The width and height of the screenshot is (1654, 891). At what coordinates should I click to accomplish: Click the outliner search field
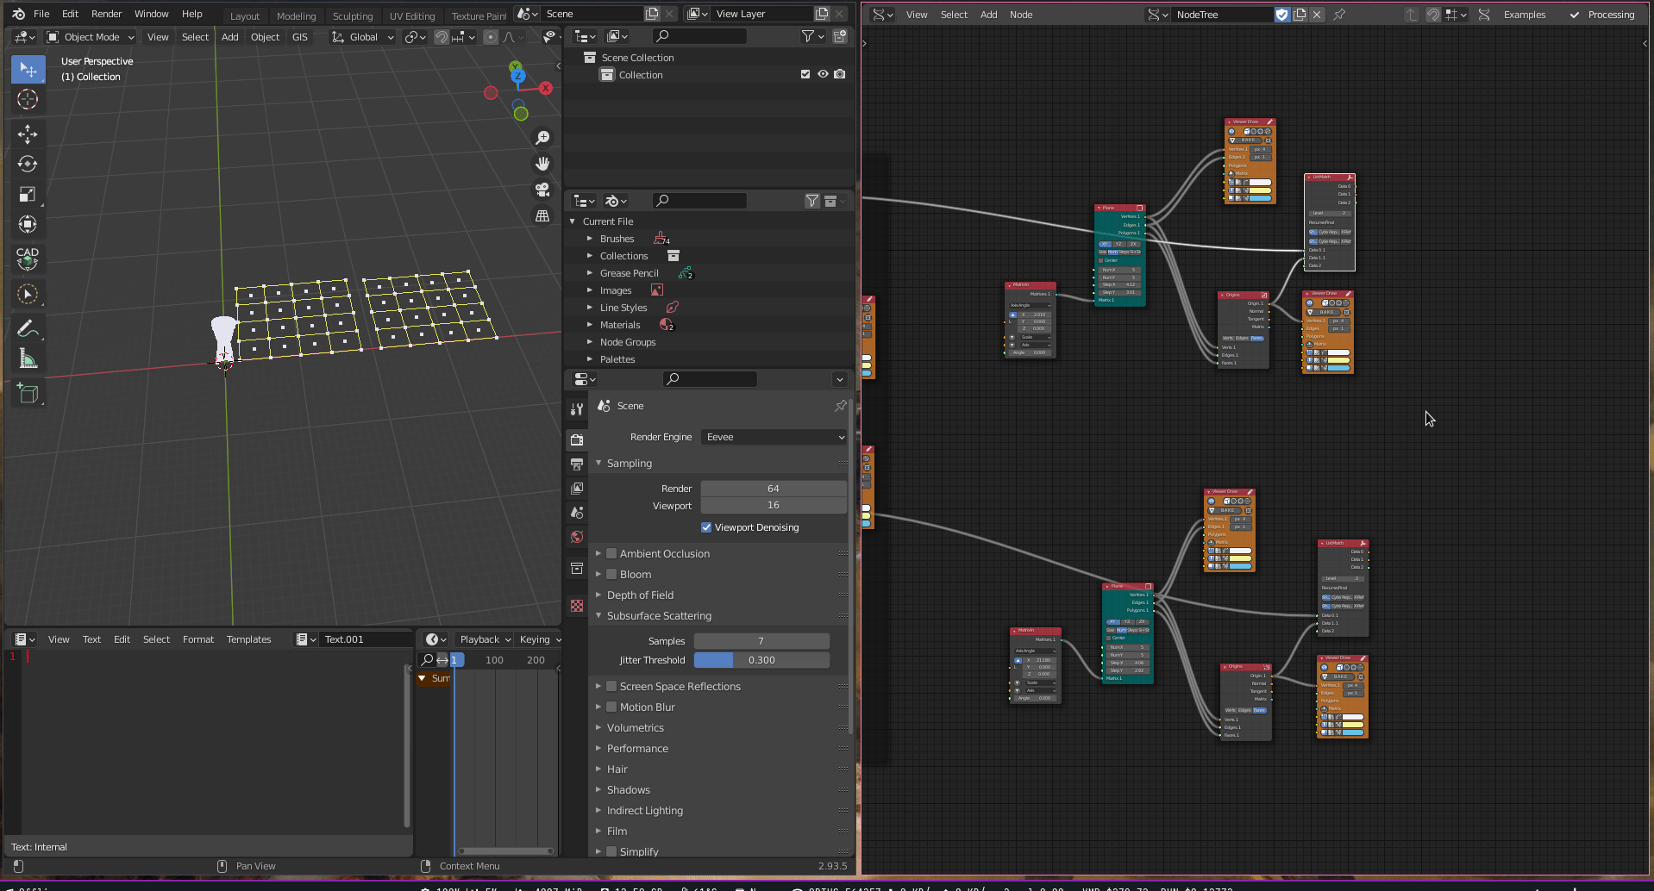[x=699, y=36]
